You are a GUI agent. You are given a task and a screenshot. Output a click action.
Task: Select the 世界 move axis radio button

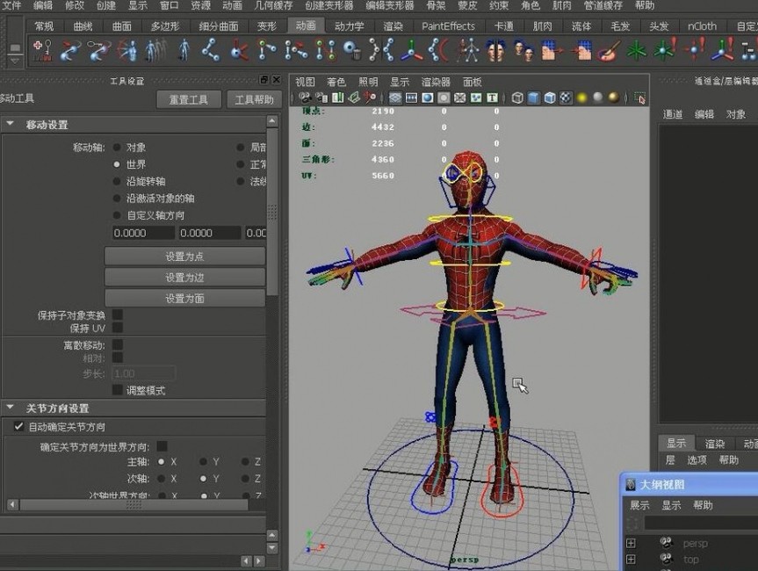117,164
